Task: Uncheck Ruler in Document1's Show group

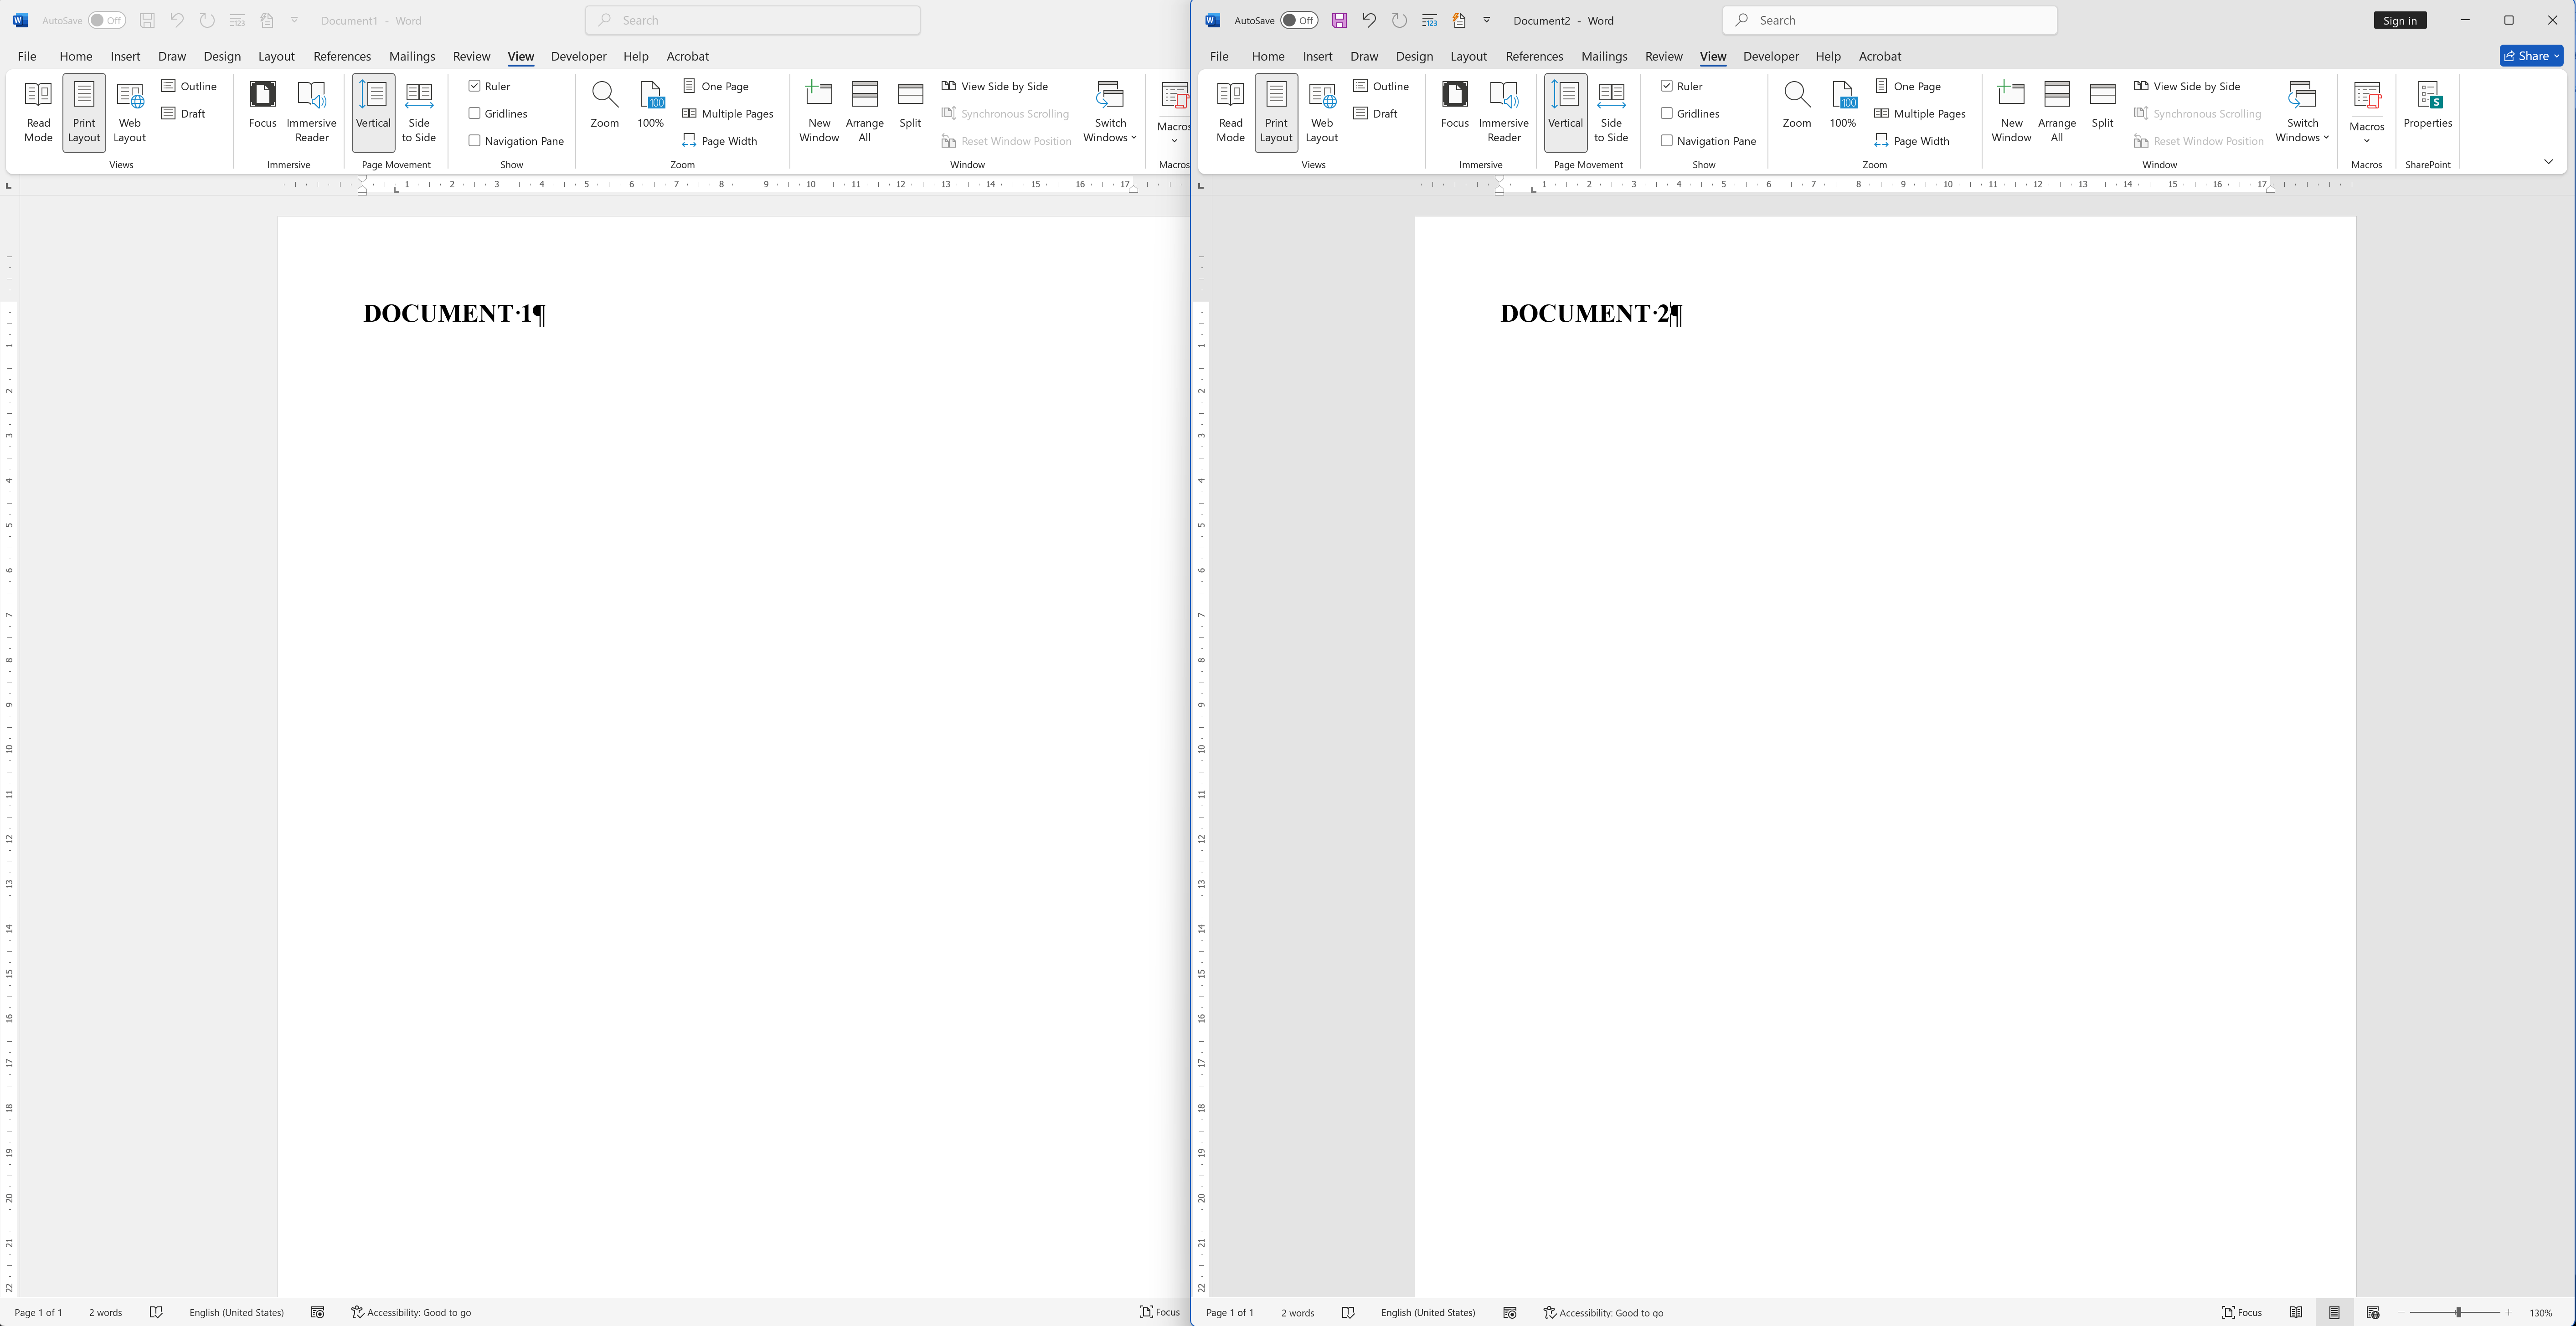Action: click(x=476, y=86)
